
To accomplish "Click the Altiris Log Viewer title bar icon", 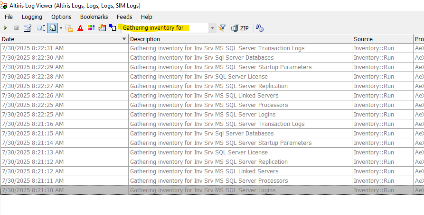I will pos(4,5).
